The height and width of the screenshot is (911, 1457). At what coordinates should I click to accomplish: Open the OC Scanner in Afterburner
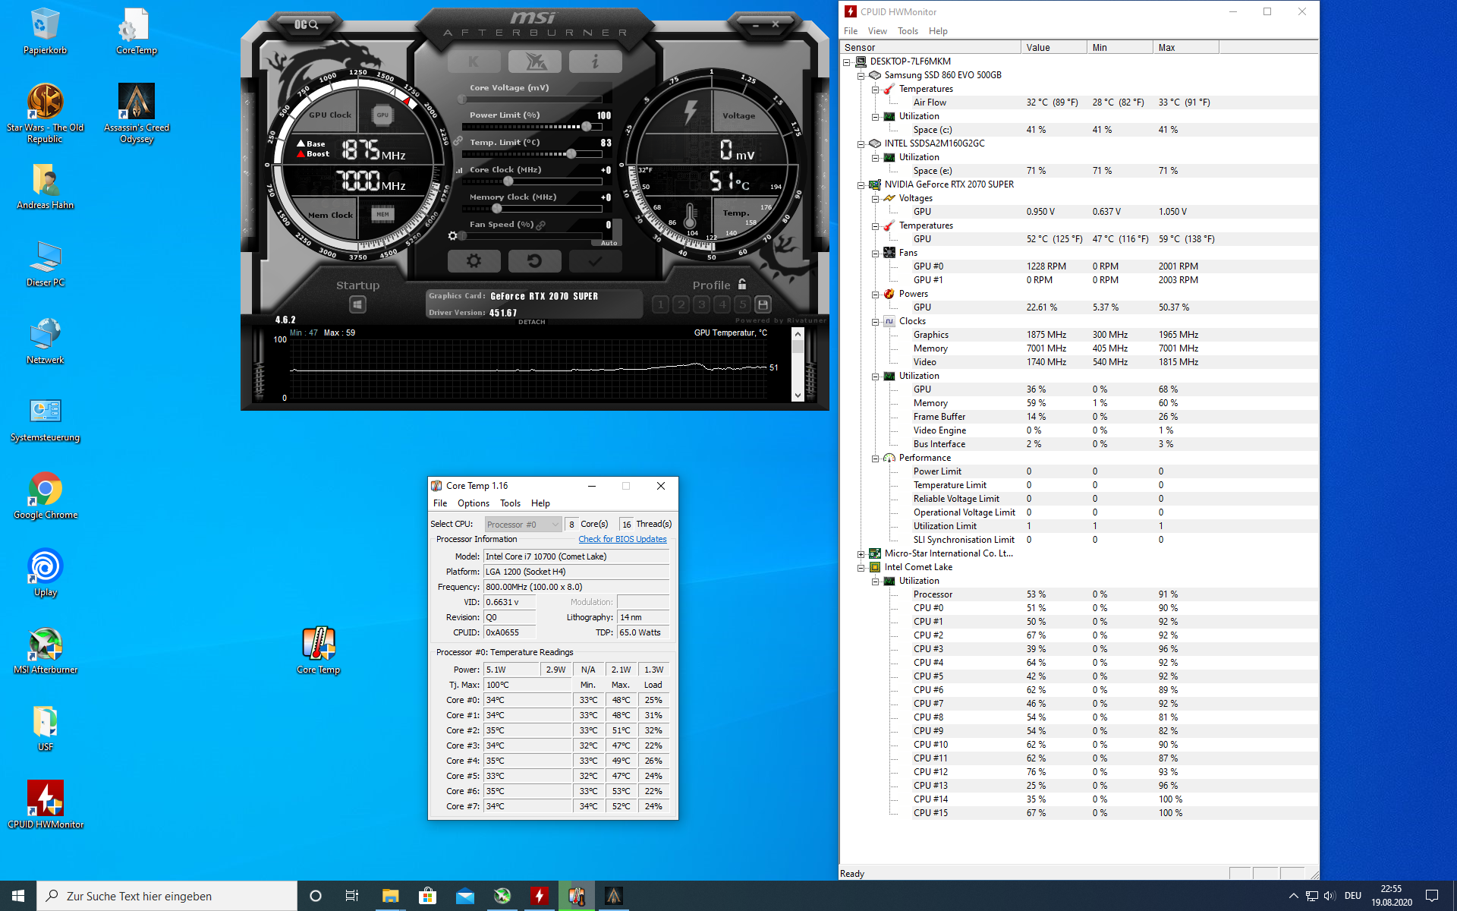pos(307,25)
